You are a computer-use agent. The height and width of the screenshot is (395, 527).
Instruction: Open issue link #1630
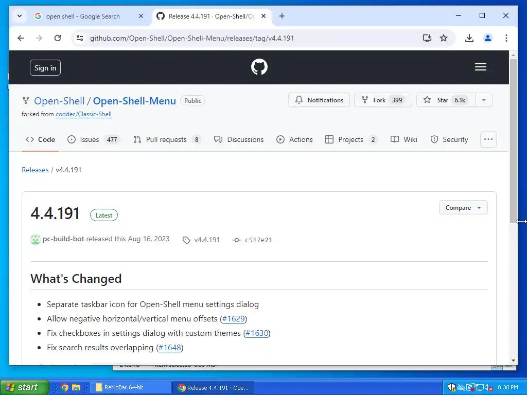257,333
